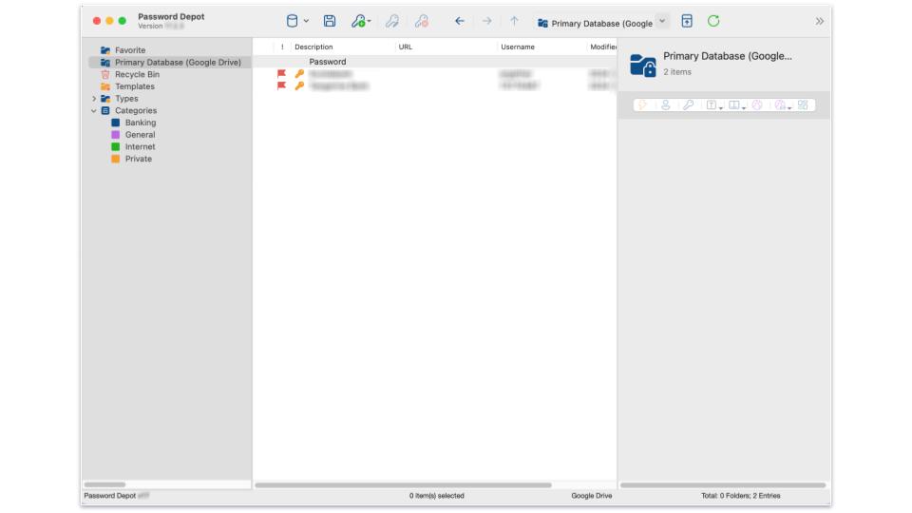
Task: Sort by Description column header
Action: (313, 47)
